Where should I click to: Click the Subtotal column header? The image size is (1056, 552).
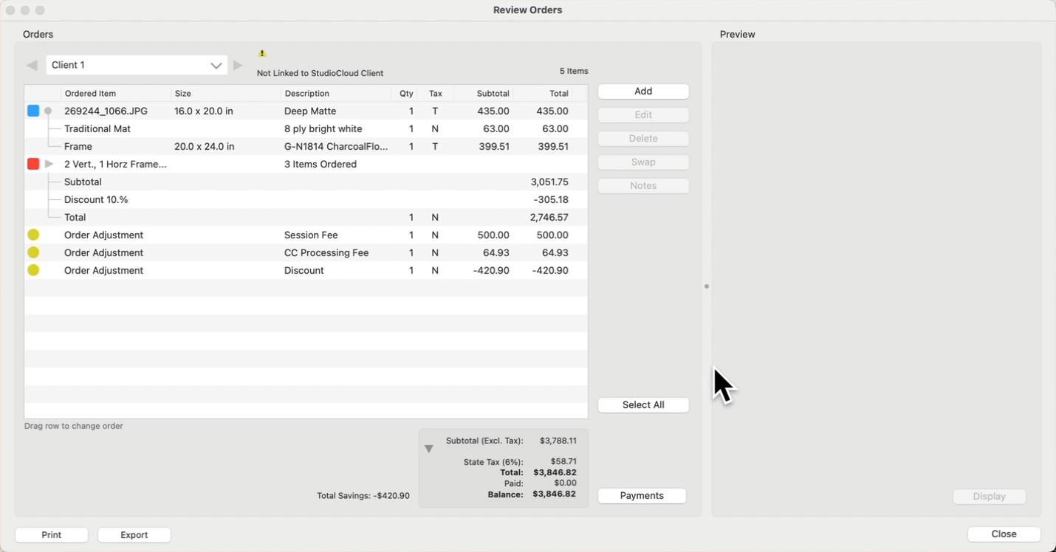493,94
